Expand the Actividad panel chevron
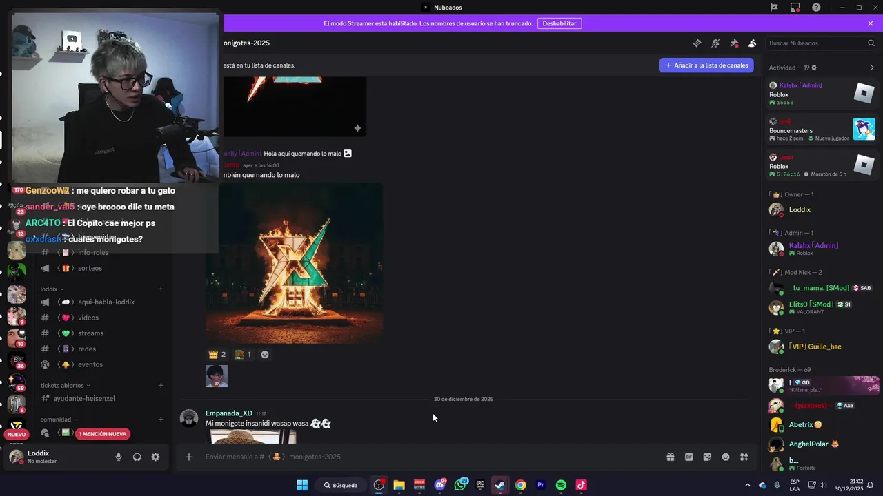 click(872, 68)
